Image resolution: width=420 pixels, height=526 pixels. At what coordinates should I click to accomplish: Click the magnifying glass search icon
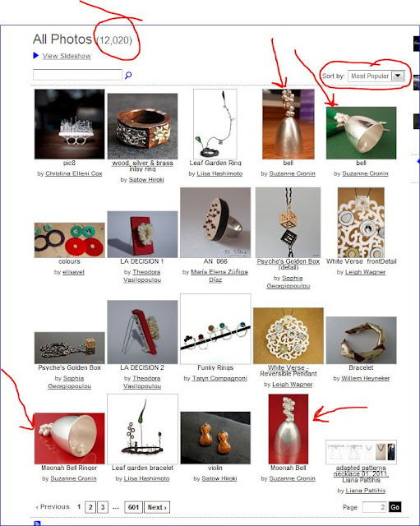pyautogui.click(x=128, y=75)
